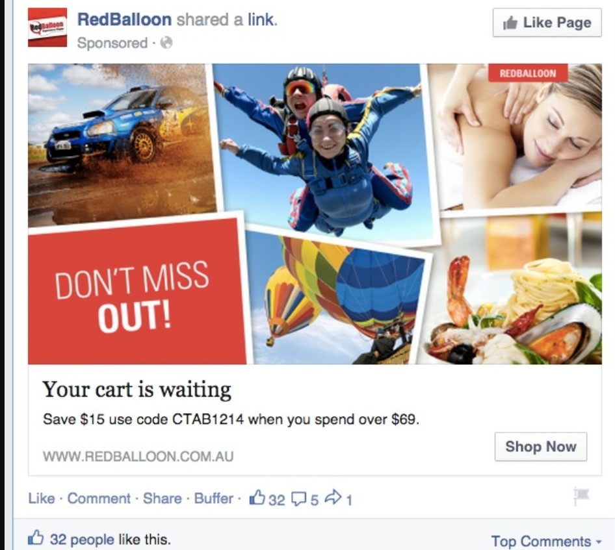Open the Top Comments dropdown
Image resolution: width=615 pixels, height=550 pixels.
[x=546, y=541]
